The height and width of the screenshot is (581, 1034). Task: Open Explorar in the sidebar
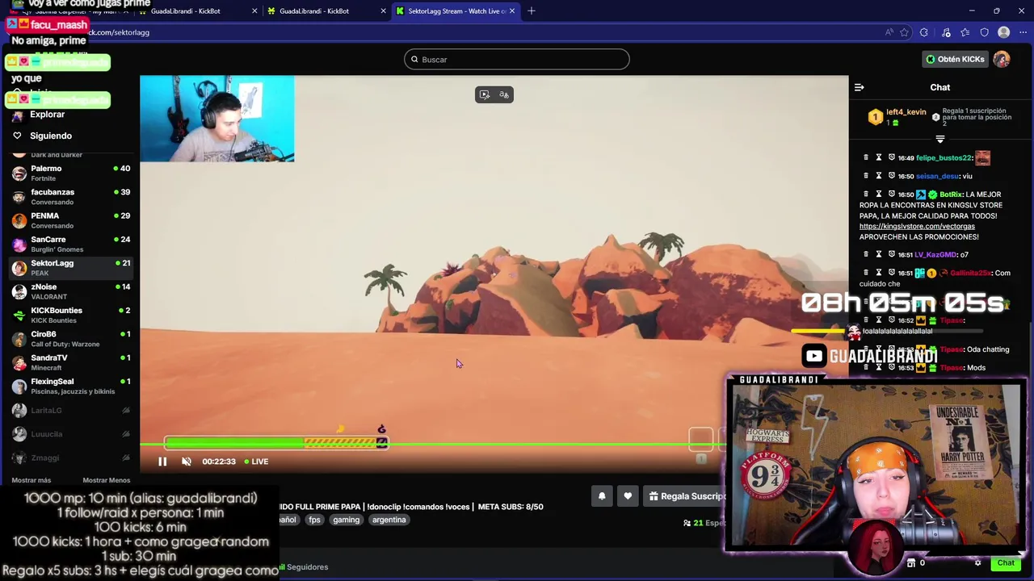tap(47, 115)
